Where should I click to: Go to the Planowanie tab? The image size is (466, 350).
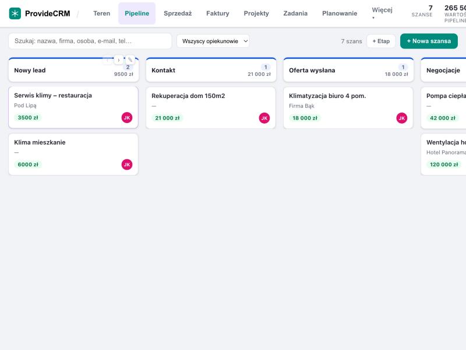pyautogui.click(x=340, y=13)
